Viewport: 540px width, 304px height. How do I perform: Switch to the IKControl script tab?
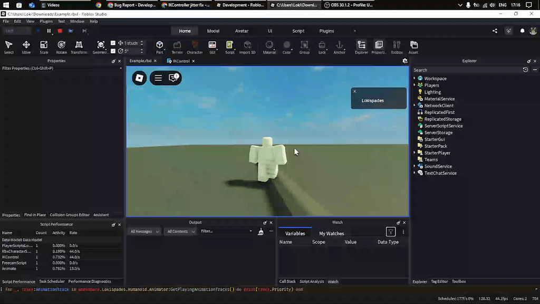(181, 61)
